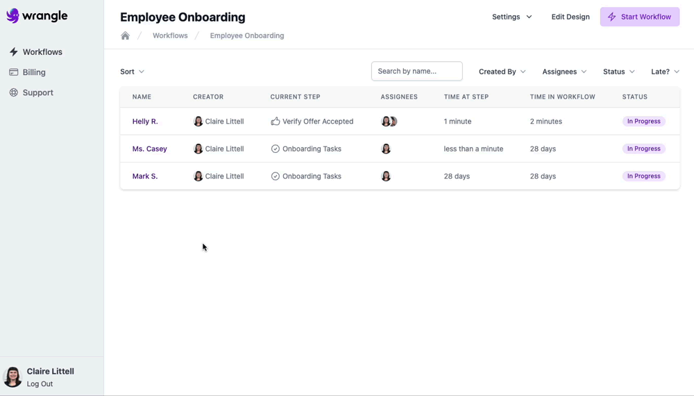
Task: Click the Edit Design button
Action: point(570,17)
